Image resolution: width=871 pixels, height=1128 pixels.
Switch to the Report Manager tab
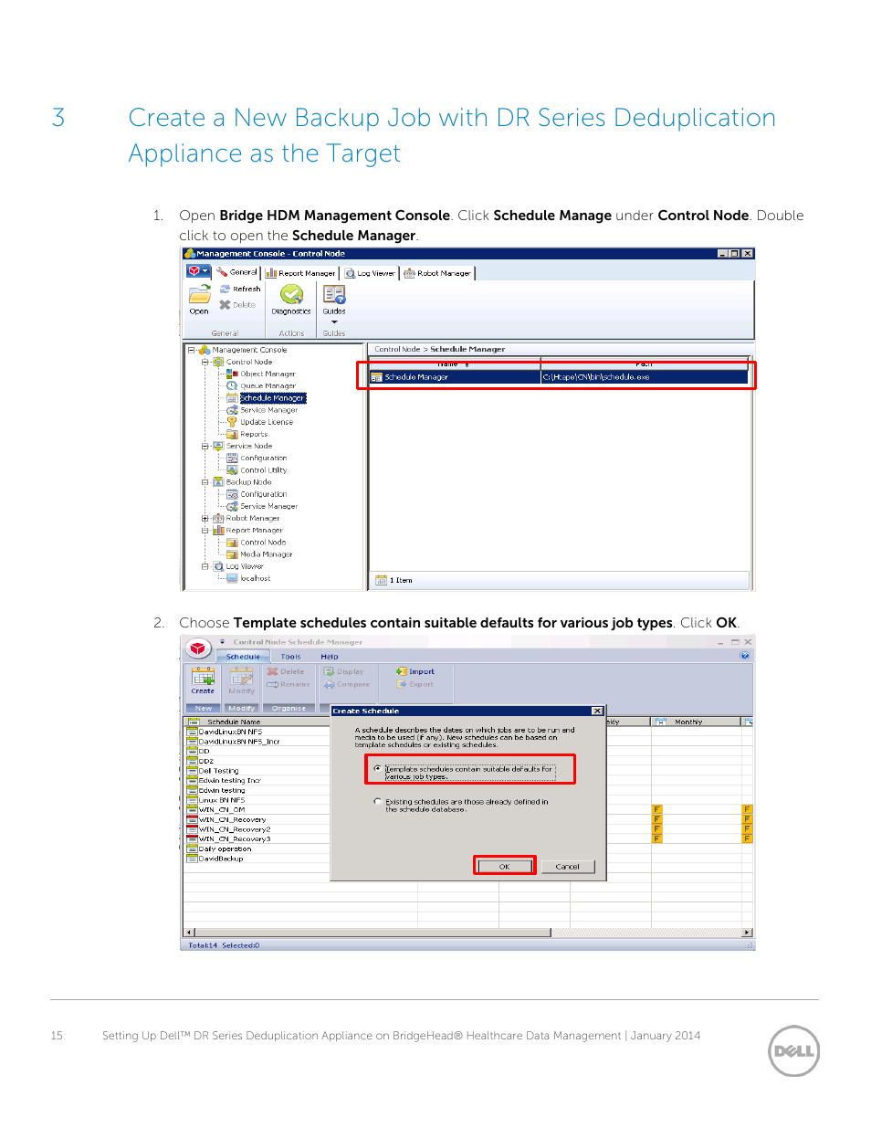click(x=300, y=272)
